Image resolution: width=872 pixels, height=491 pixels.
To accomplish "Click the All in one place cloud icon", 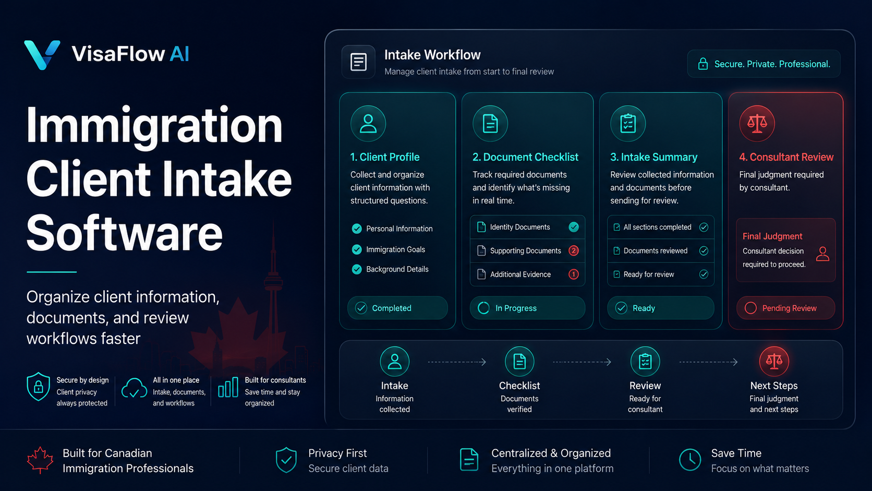I will [x=134, y=388].
